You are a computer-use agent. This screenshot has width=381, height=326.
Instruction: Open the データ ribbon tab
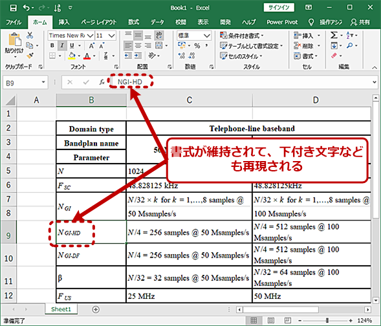point(157,22)
